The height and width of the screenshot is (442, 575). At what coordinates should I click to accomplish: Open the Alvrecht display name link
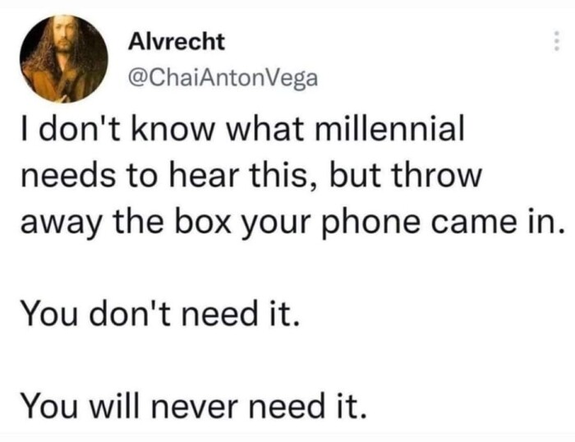tap(176, 41)
